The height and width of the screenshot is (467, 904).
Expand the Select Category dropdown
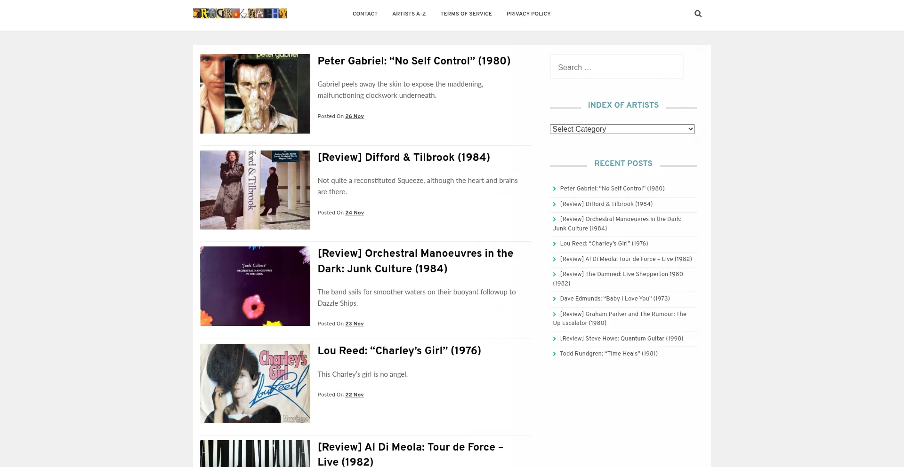click(x=622, y=129)
